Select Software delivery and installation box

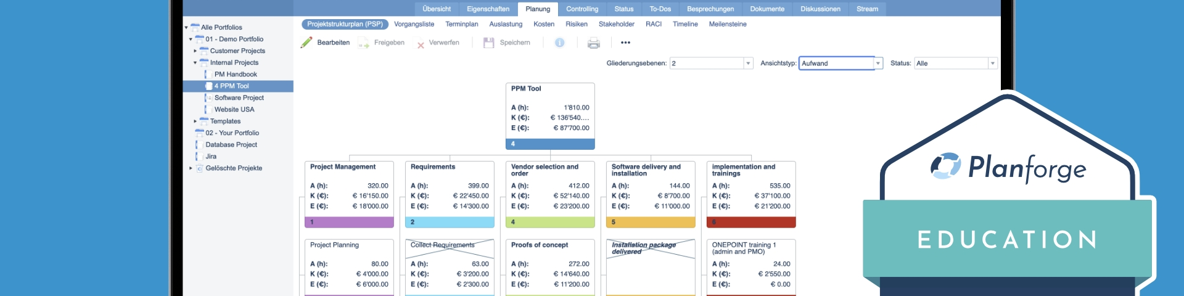click(651, 194)
